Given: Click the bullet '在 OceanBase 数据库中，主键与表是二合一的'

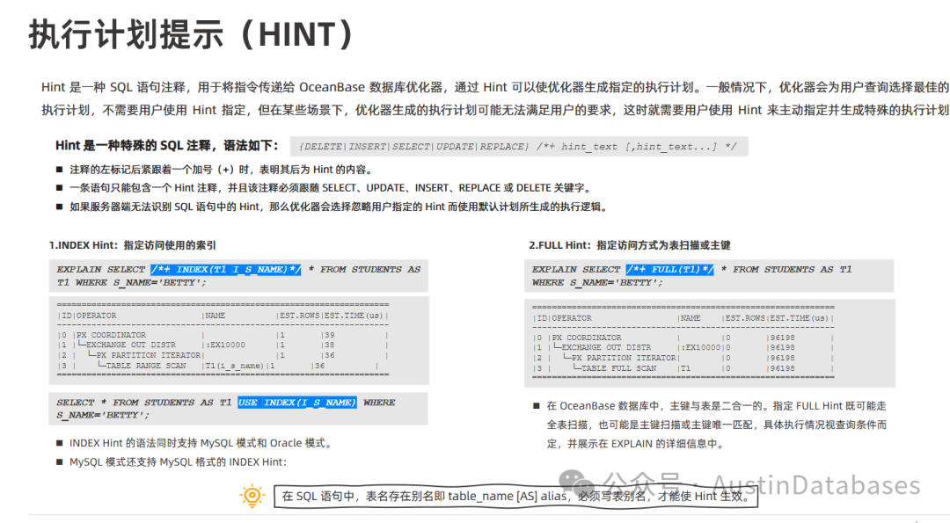Looking at the screenshot, I should click(x=717, y=405).
